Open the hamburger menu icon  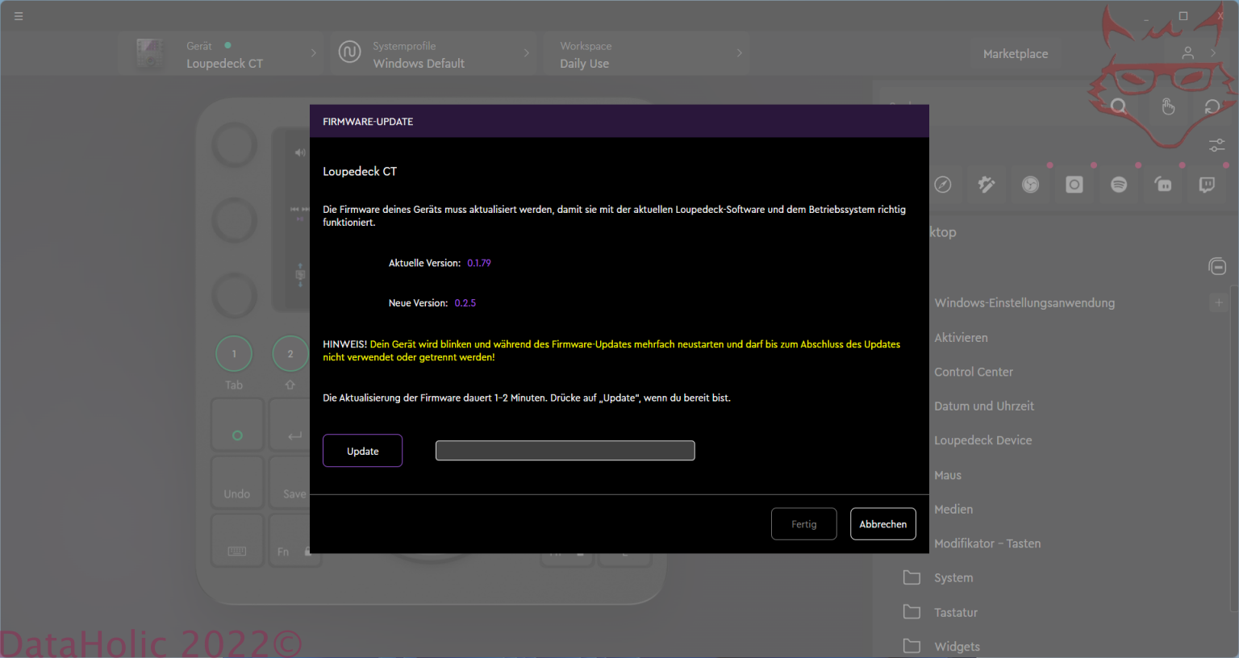click(19, 16)
